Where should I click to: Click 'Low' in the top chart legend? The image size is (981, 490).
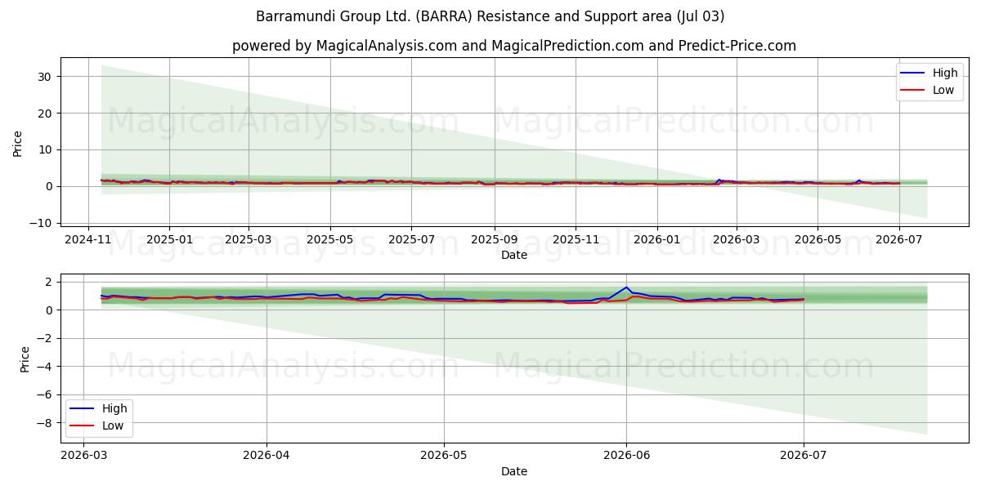(x=943, y=90)
